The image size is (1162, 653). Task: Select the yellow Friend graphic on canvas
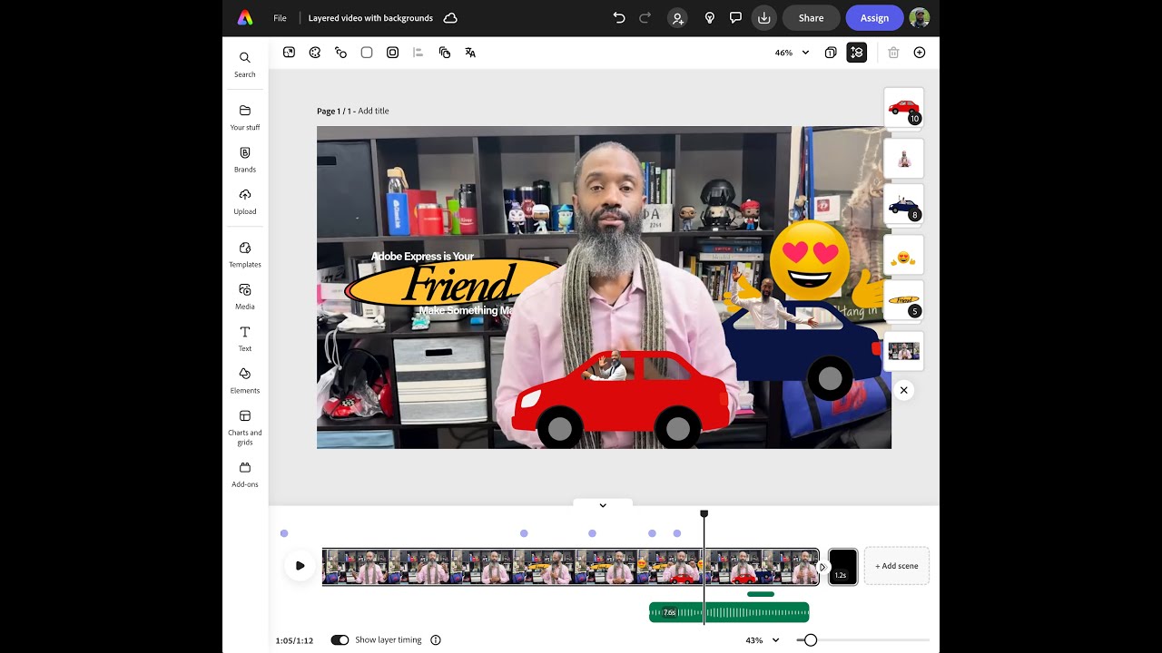454,284
